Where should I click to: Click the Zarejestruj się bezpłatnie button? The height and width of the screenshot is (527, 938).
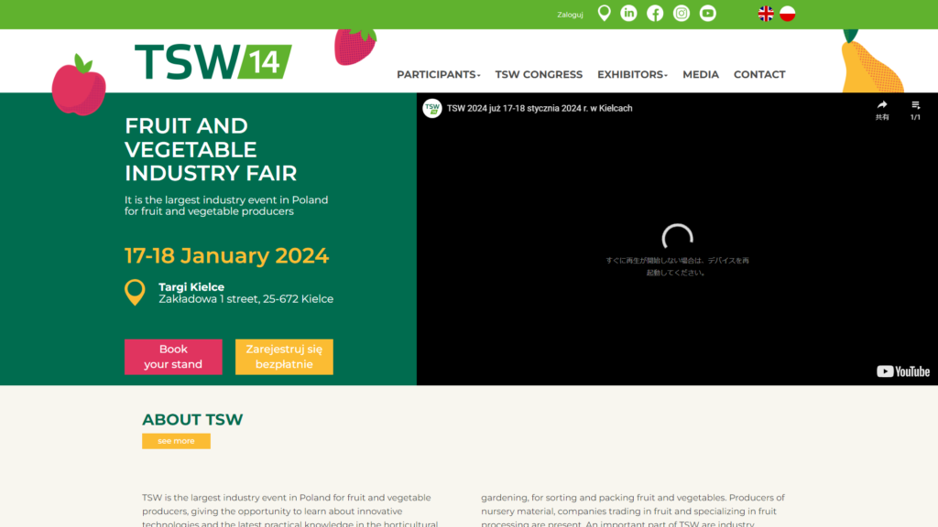coord(284,357)
